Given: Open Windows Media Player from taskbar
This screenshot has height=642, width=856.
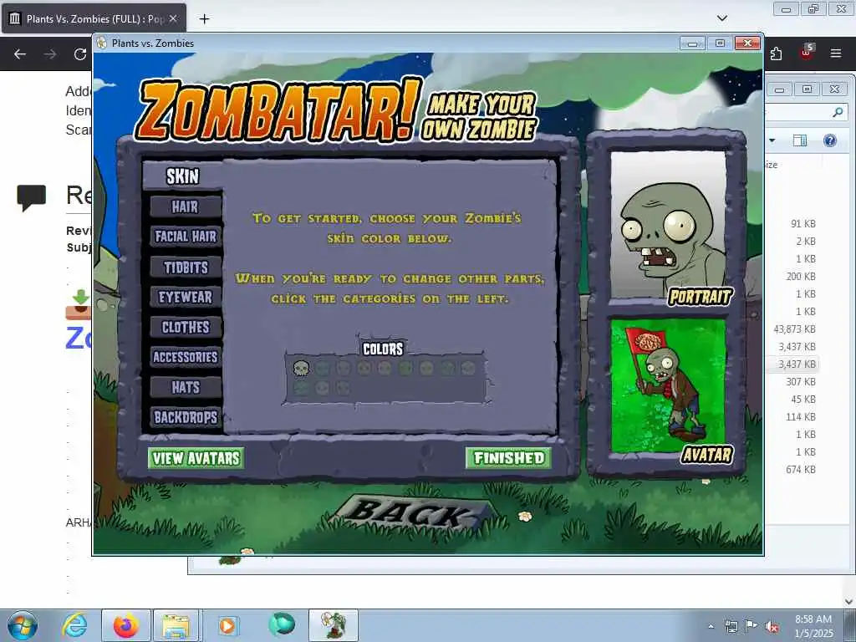Looking at the screenshot, I should [227, 625].
